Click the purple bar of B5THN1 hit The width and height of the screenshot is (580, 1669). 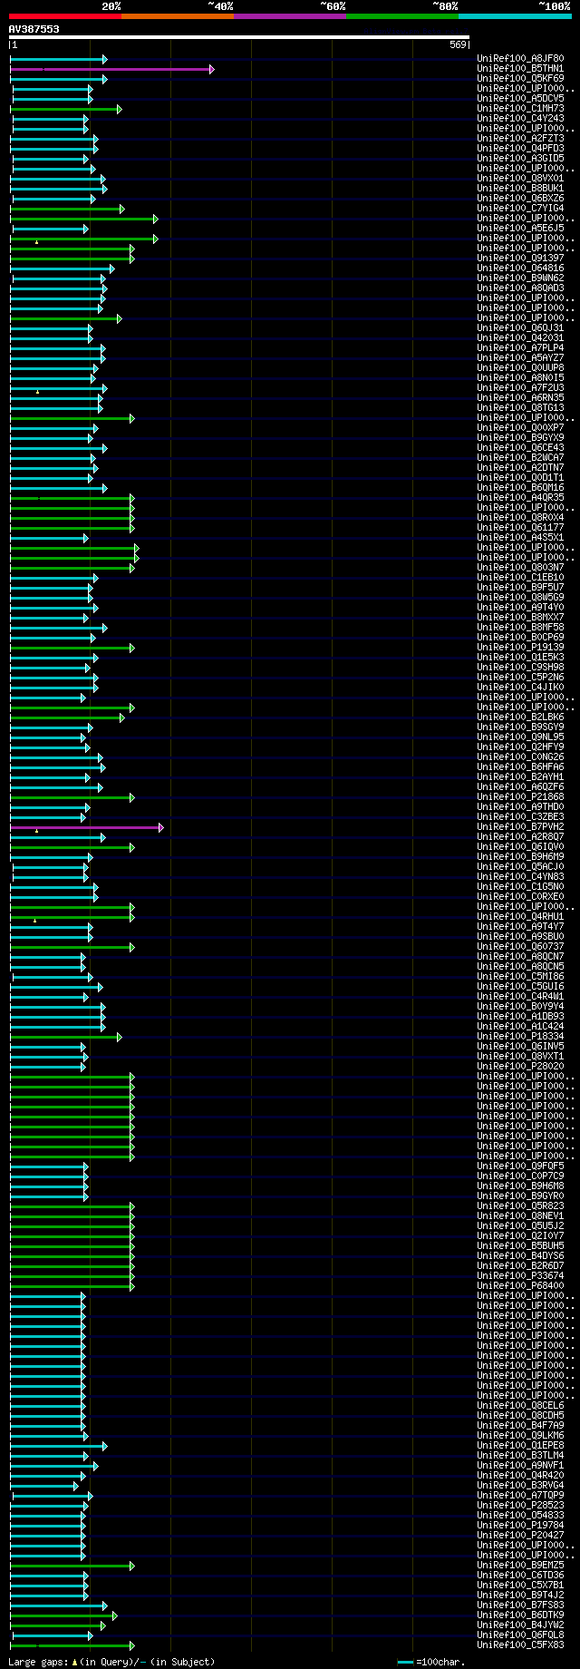pos(111,69)
